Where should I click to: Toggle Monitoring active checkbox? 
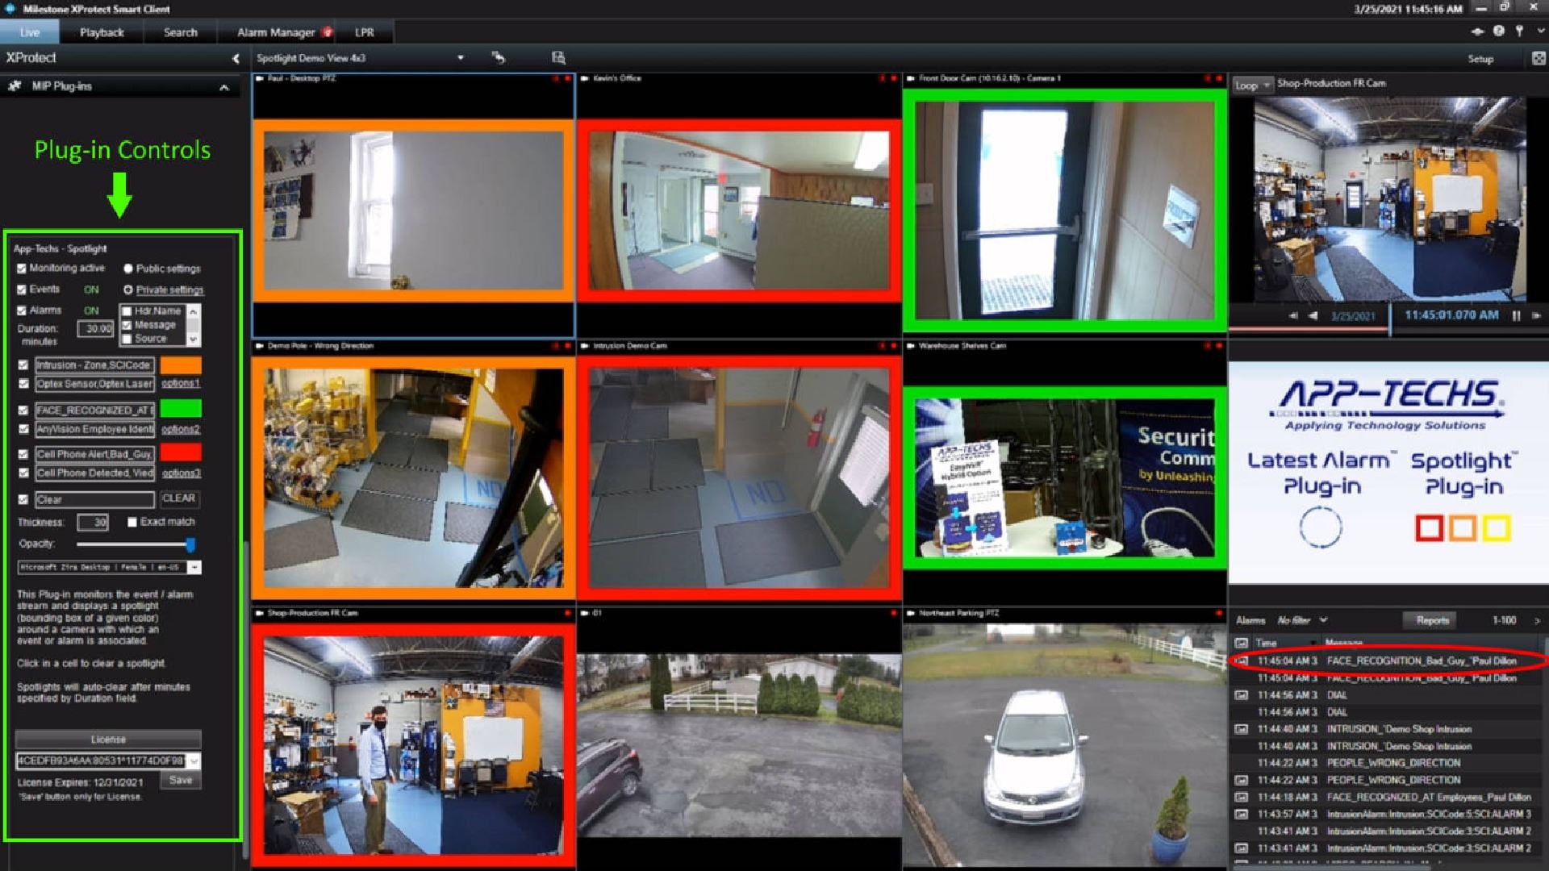(22, 269)
